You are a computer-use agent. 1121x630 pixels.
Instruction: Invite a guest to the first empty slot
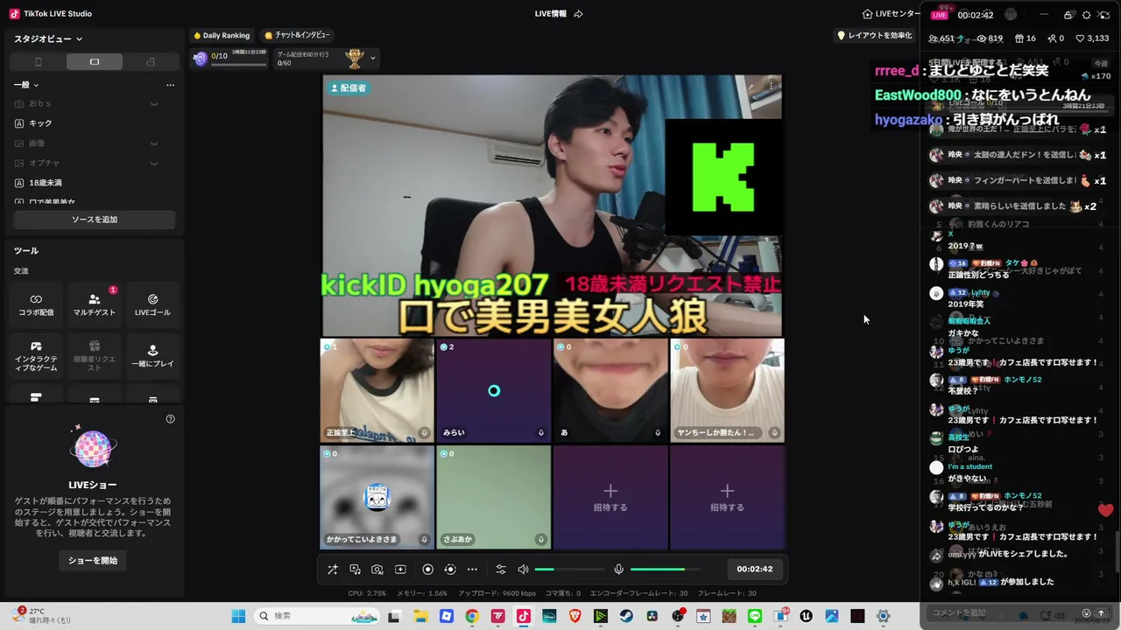(610, 497)
